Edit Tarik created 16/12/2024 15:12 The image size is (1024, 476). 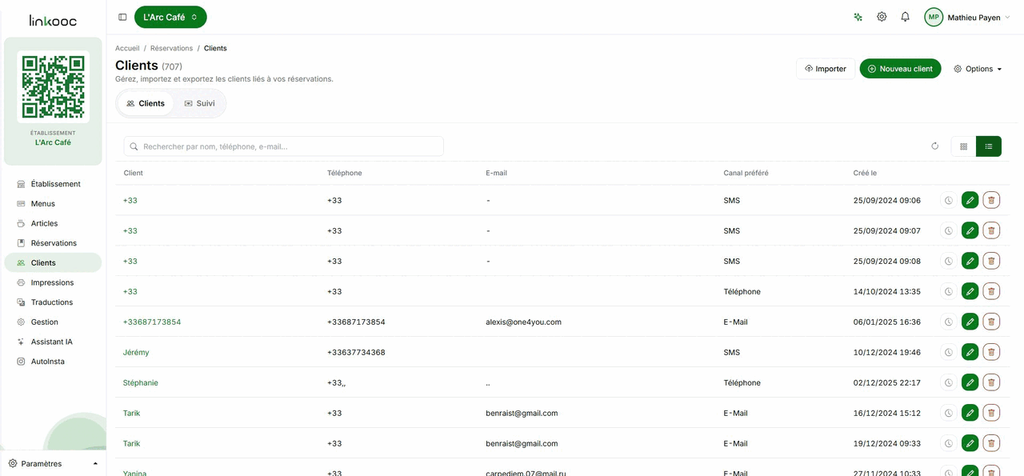(x=970, y=414)
